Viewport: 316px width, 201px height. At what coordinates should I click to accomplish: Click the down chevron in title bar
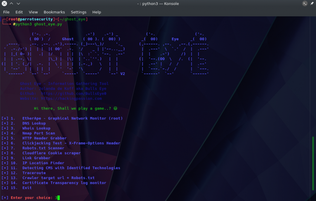coord(18,3)
